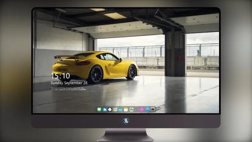The height and width of the screenshot is (142, 252).
Task: Open the Photos gallery icon in dock
Action: tap(131, 110)
